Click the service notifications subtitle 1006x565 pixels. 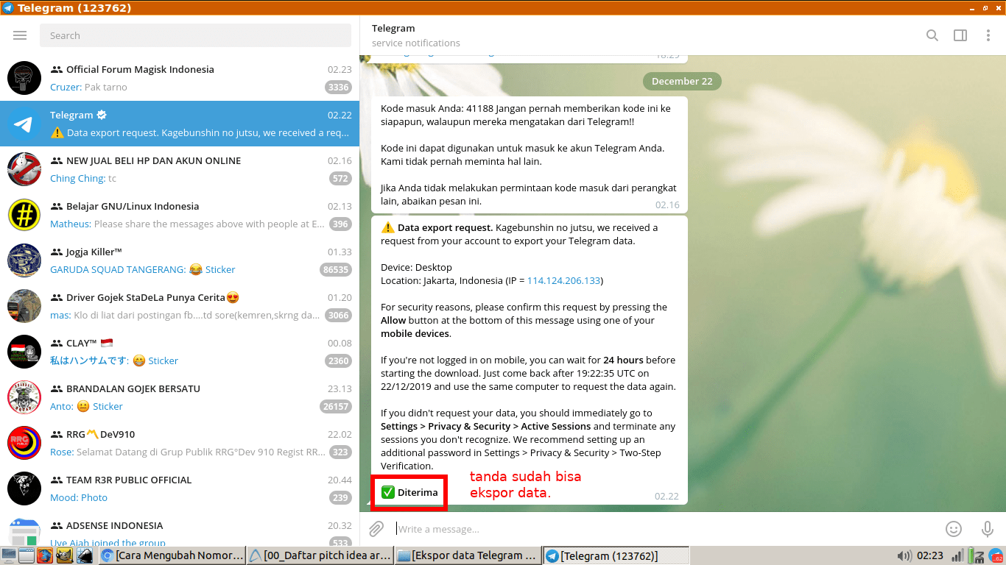(x=416, y=43)
